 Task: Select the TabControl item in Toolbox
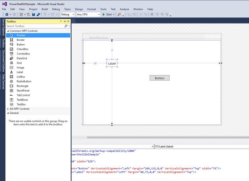coord(38,95)
